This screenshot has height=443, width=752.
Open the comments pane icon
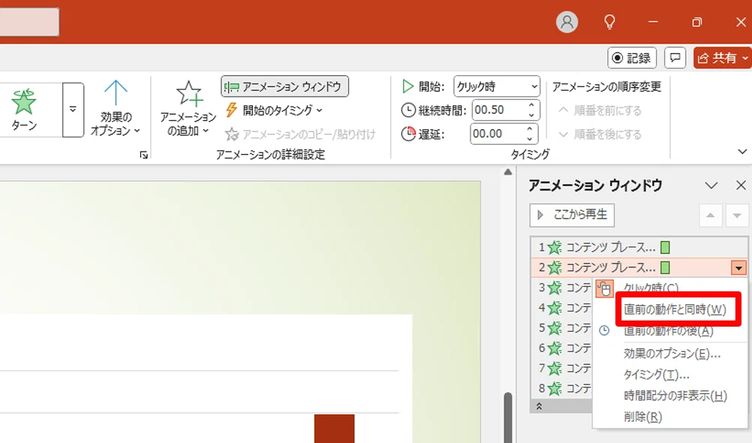coord(675,58)
